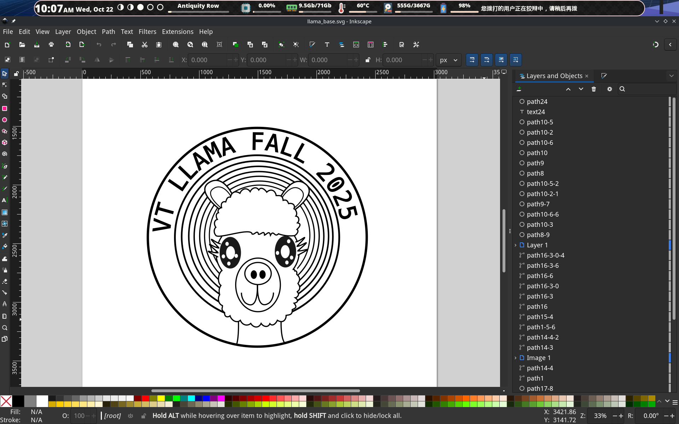Select the Text tool in toolbox
The image size is (679, 424).
(x=5, y=200)
